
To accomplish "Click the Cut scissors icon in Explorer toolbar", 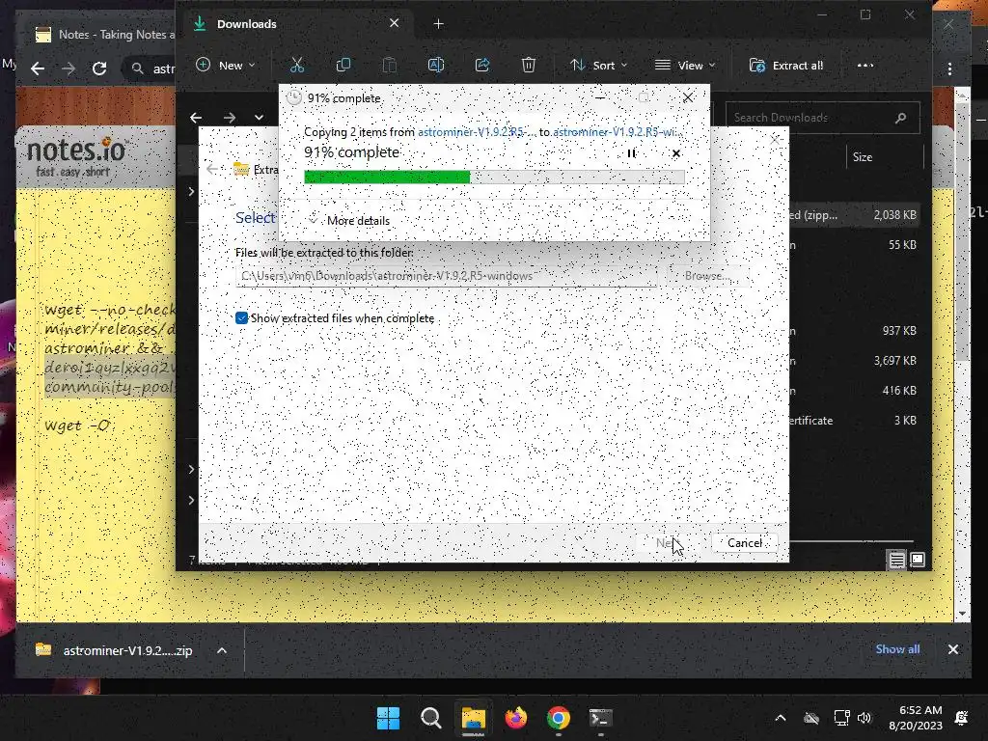I will click(x=297, y=65).
